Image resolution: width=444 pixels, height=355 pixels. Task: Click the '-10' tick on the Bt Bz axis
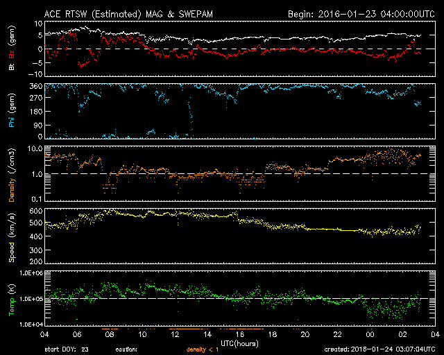pyautogui.click(x=35, y=74)
